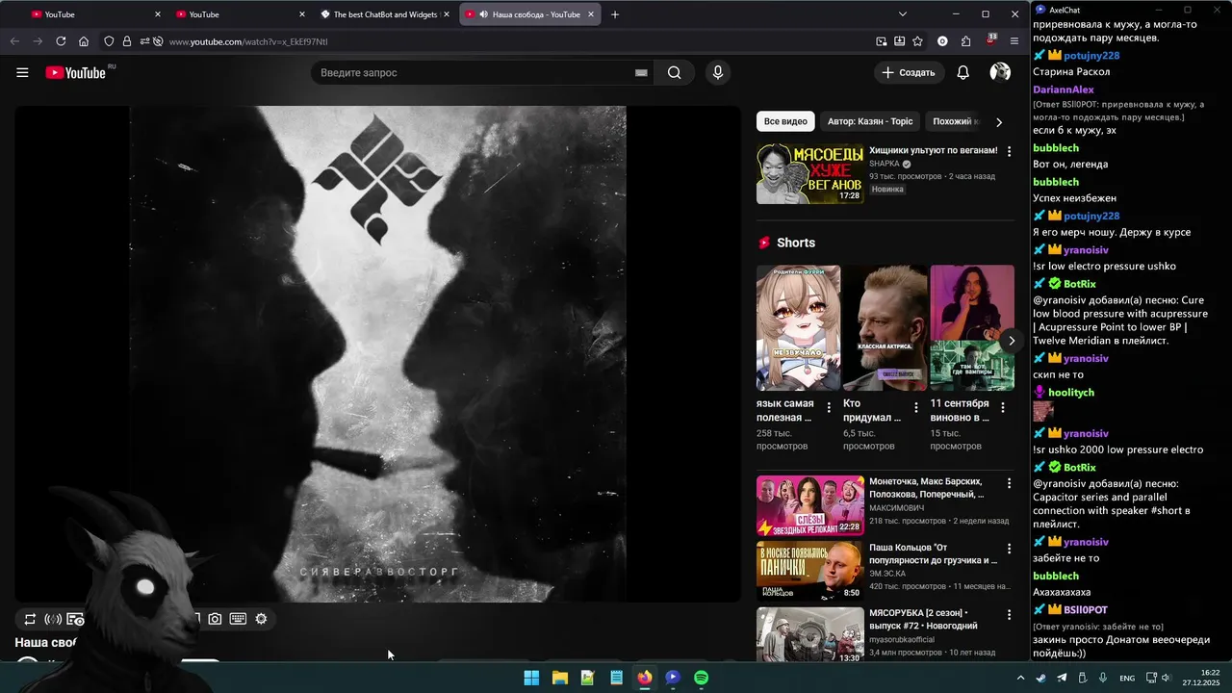
Task: Start voice search with the microphone
Action: pos(717,72)
